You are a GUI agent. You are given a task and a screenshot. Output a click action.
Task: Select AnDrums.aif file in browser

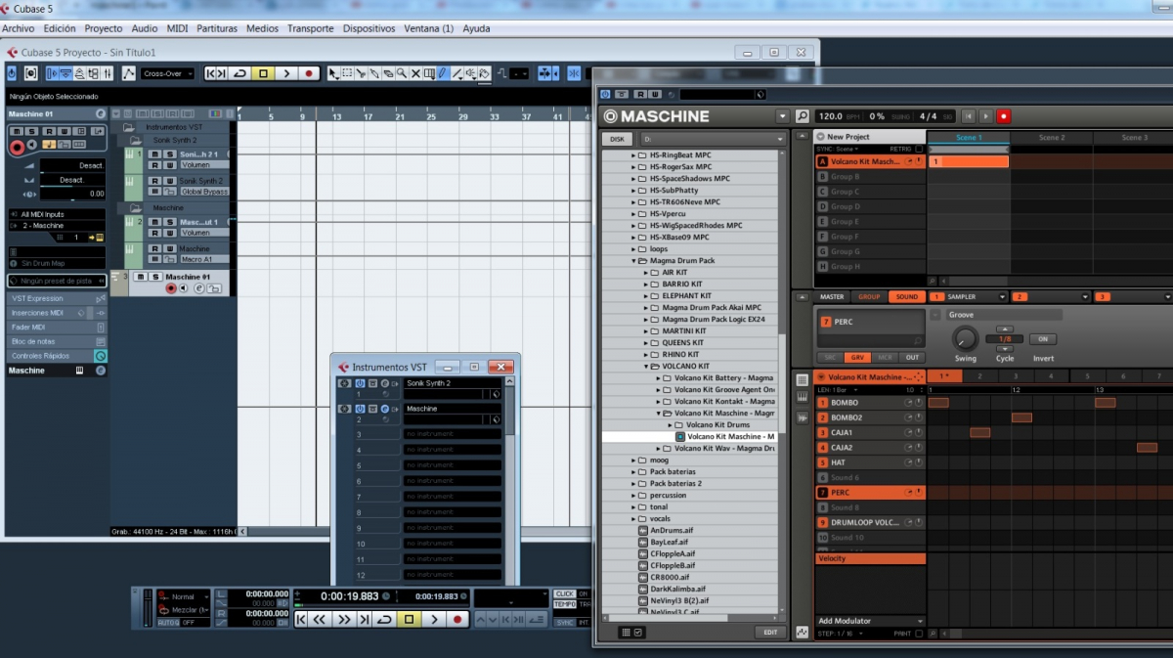point(672,531)
